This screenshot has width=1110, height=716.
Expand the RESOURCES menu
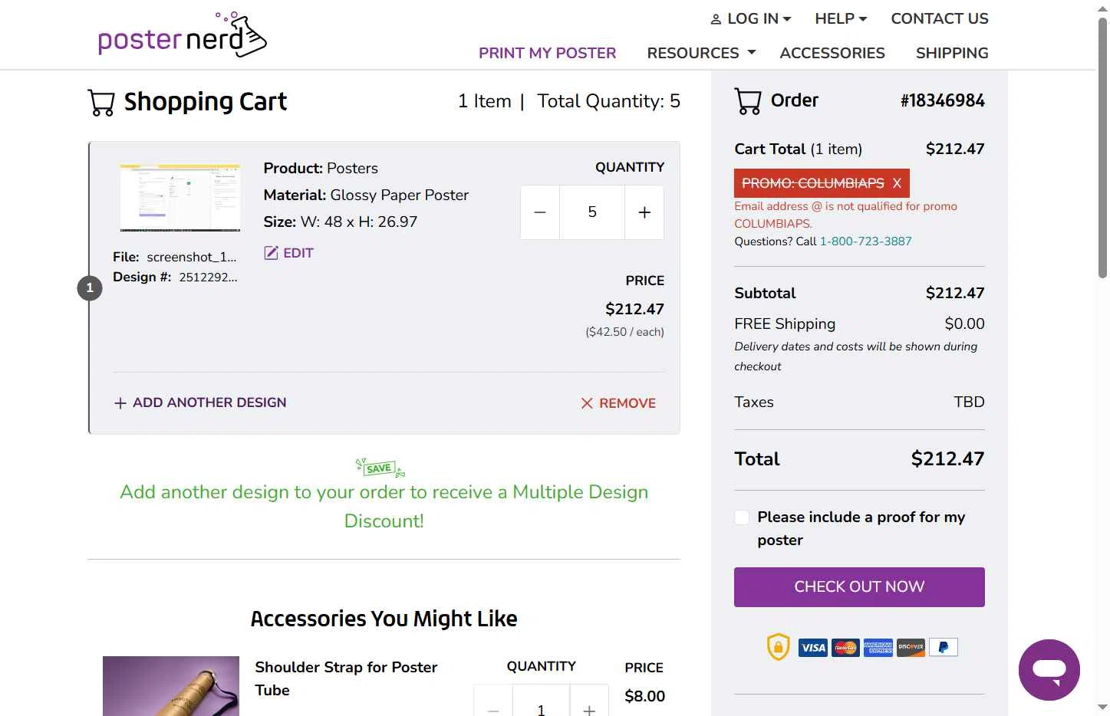[x=701, y=53]
